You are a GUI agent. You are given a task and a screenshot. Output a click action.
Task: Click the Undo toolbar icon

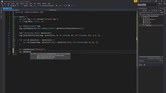[18, 6]
